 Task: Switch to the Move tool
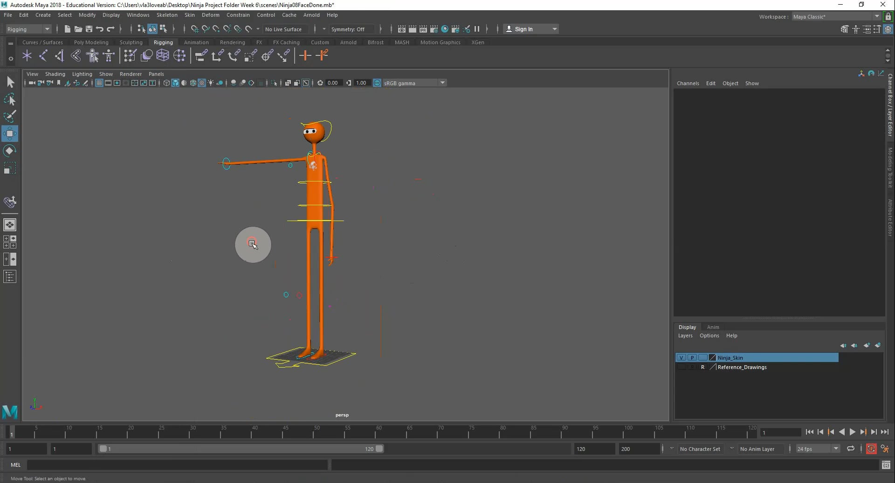(x=10, y=134)
